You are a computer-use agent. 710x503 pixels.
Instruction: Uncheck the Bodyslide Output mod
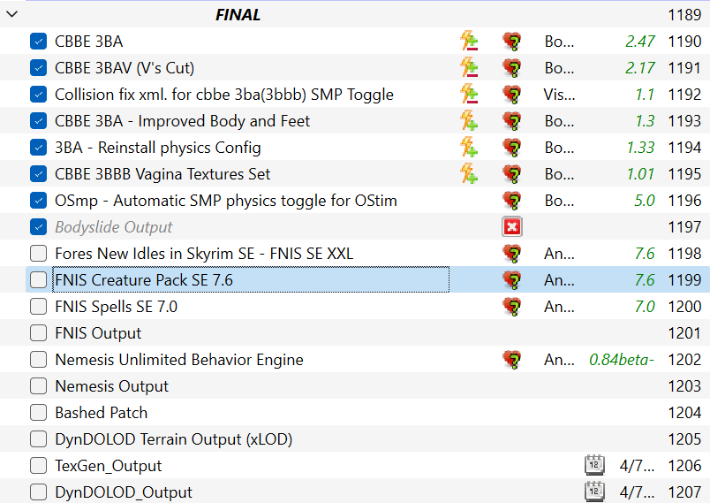tap(39, 227)
